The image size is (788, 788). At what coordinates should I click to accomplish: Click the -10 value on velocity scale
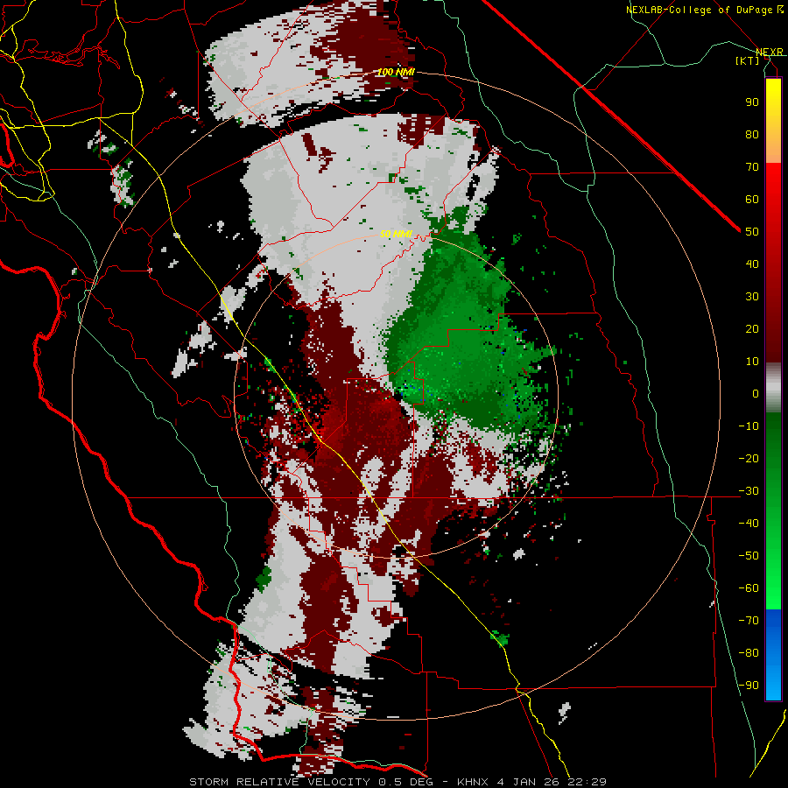(749, 426)
